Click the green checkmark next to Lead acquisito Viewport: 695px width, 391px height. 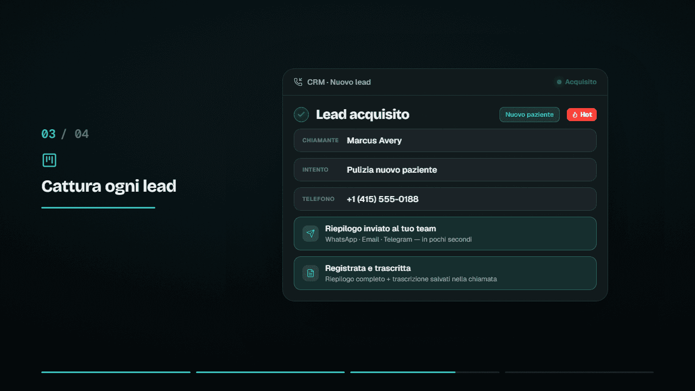tap(301, 115)
